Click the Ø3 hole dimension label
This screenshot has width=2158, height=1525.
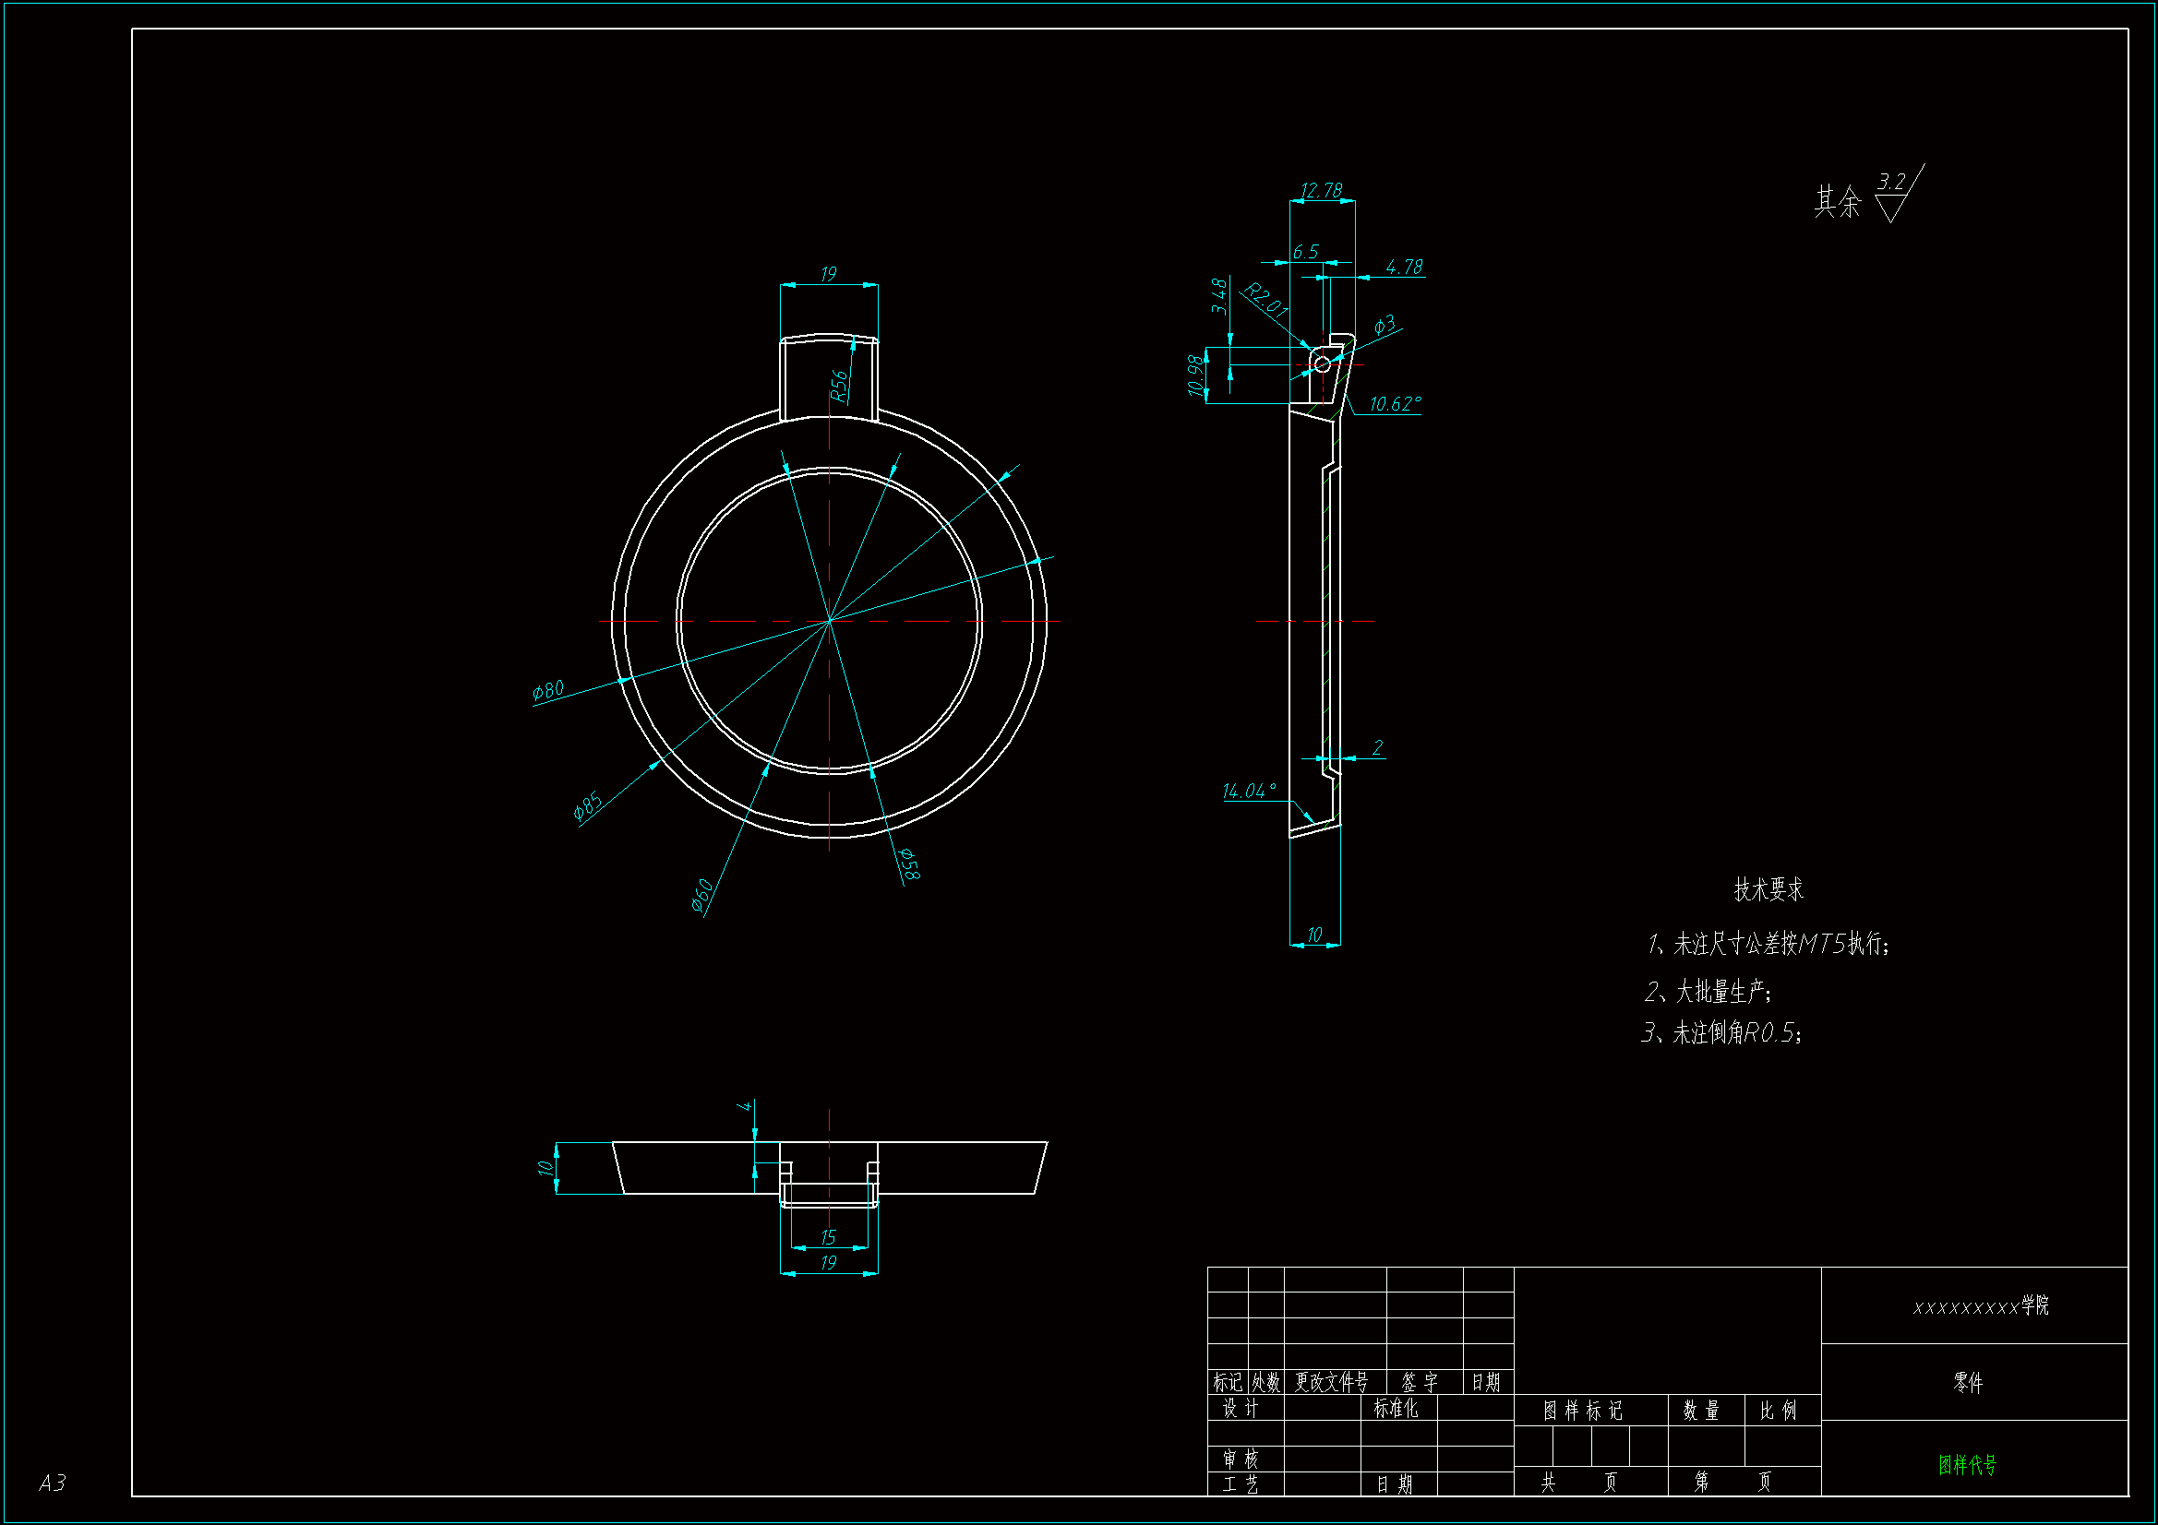click(x=1385, y=325)
